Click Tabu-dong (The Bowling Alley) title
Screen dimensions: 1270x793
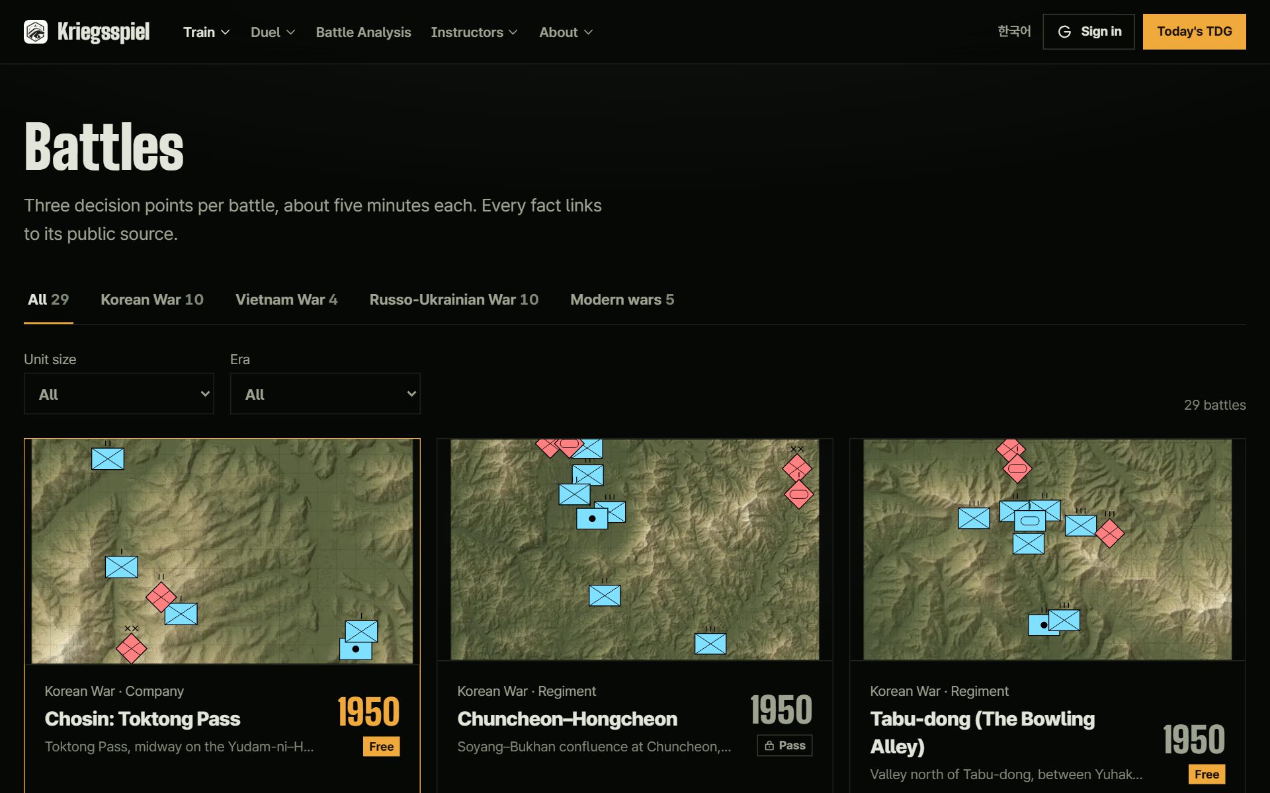(982, 733)
